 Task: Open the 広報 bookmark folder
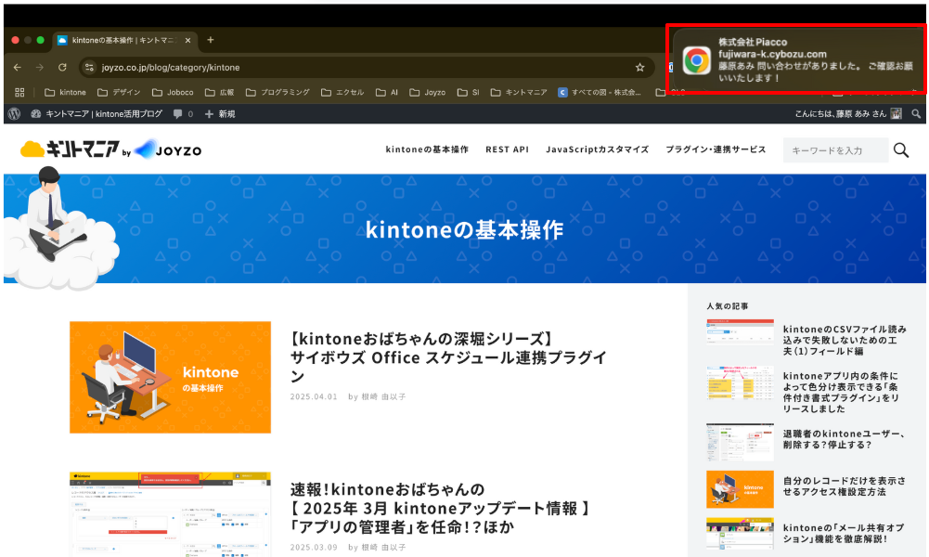(220, 93)
